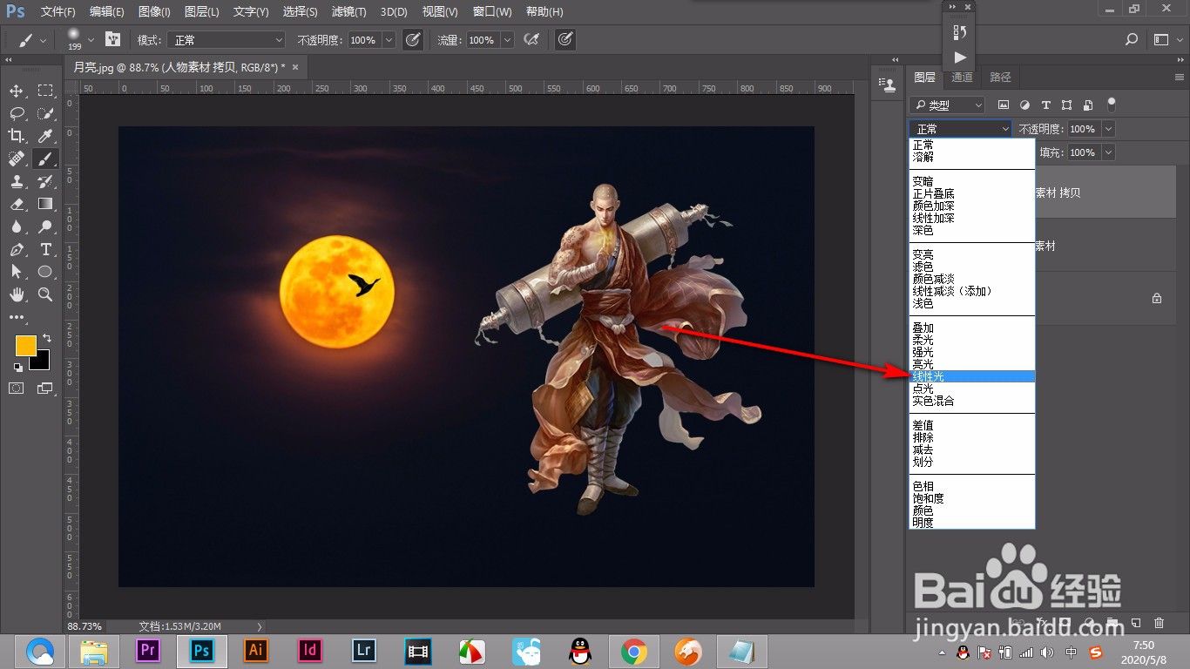The width and height of the screenshot is (1190, 669).
Task: Open the 滤镜(T) menu
Action: point(348,12)
